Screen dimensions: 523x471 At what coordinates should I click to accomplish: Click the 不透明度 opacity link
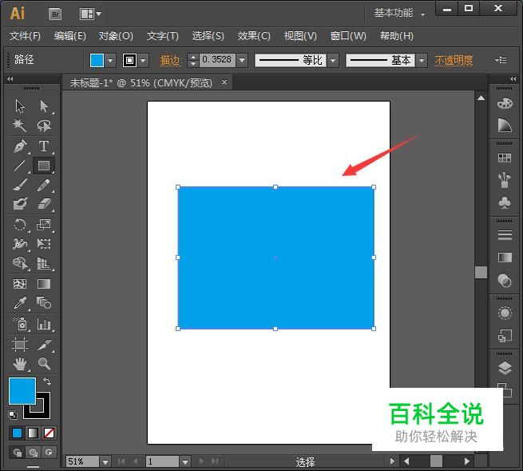[454, 60]
